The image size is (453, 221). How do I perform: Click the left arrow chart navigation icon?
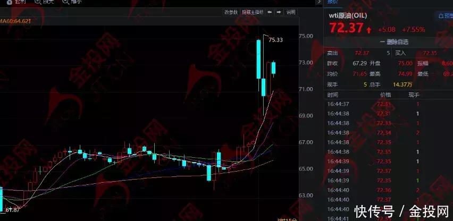(270, 12)
